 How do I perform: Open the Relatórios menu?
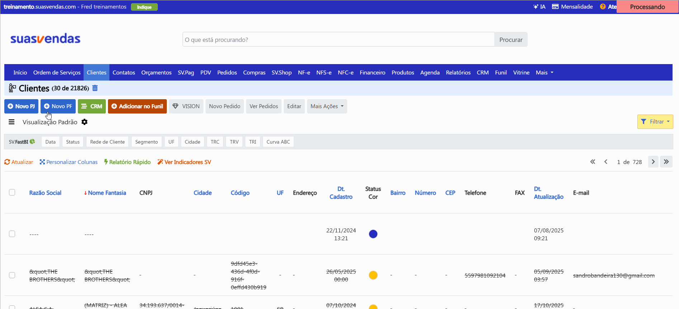click(x=458, y=72)
